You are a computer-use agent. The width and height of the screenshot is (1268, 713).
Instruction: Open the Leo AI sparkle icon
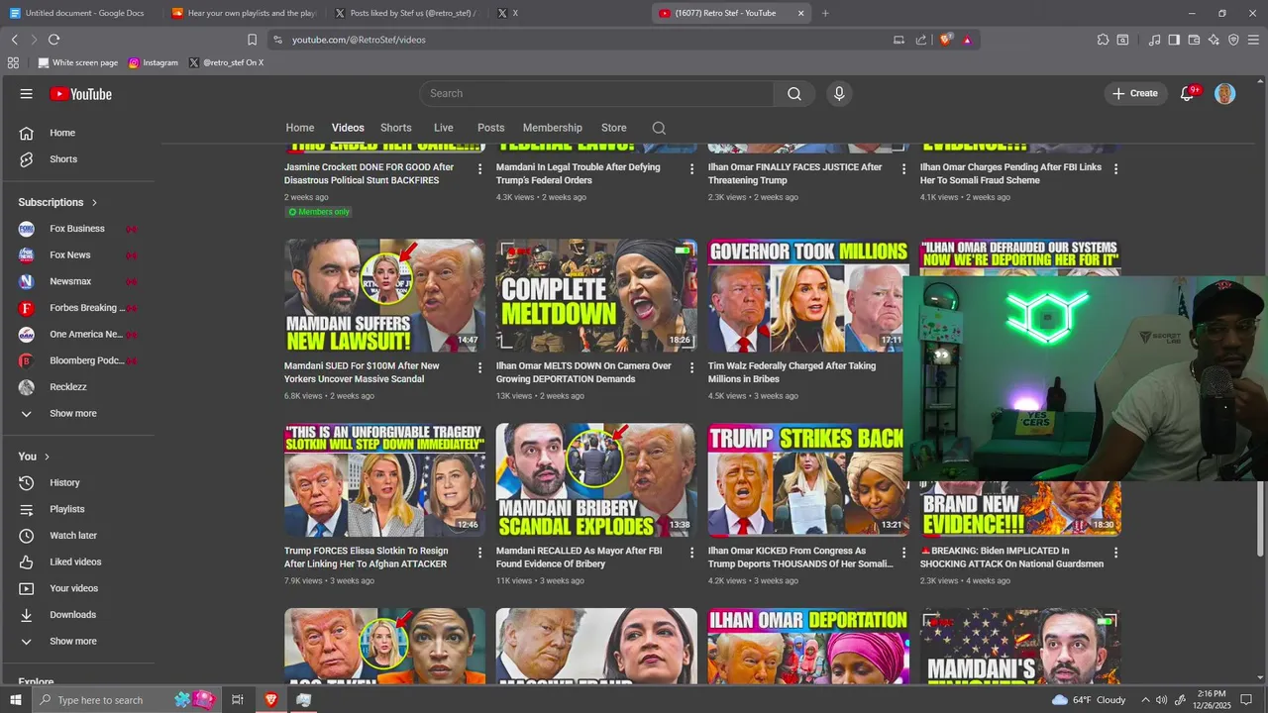pos(1214,40)
